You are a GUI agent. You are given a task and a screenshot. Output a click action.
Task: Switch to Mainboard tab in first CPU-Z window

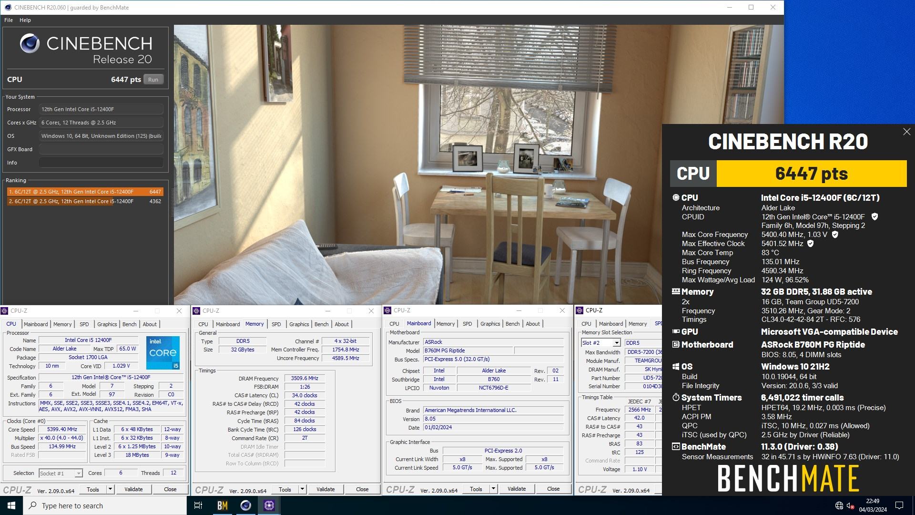(x=36, y=324)
